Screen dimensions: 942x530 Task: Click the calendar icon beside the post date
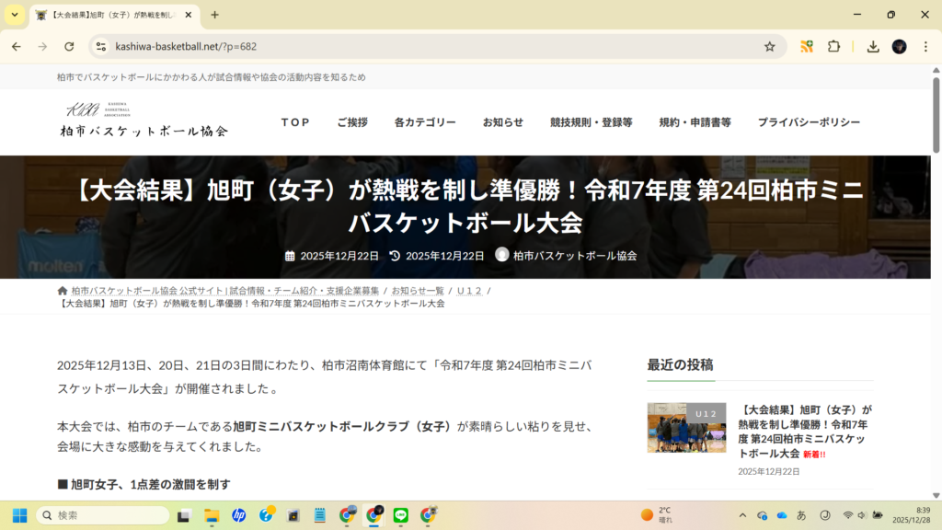click(x=290, y=257)
